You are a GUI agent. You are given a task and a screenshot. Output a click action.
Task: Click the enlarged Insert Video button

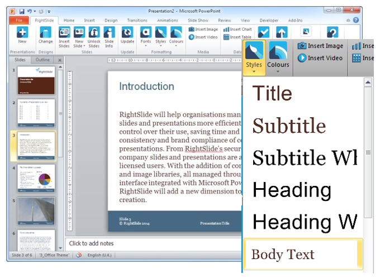[x=320, y=58]
